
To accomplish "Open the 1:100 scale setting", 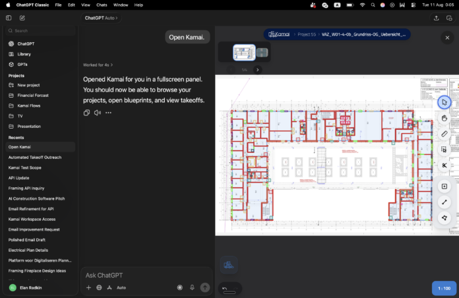I will 444,288.
